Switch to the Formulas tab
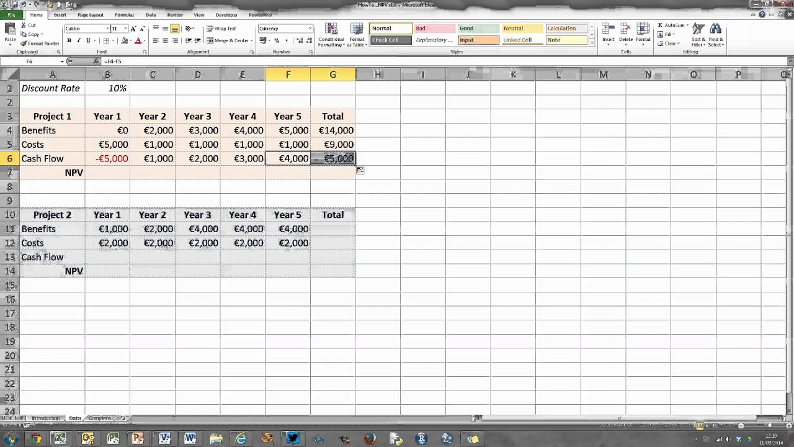The height and width of the screenshot is (447, 794). (124, 15)
